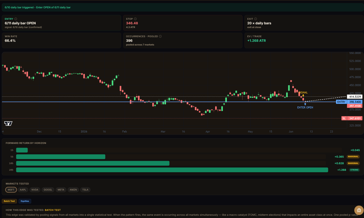Image resolution: width=364 pixels, height=218 pixels.
Task: Click the stop value 346.48
Action: [x=132, y=23]
